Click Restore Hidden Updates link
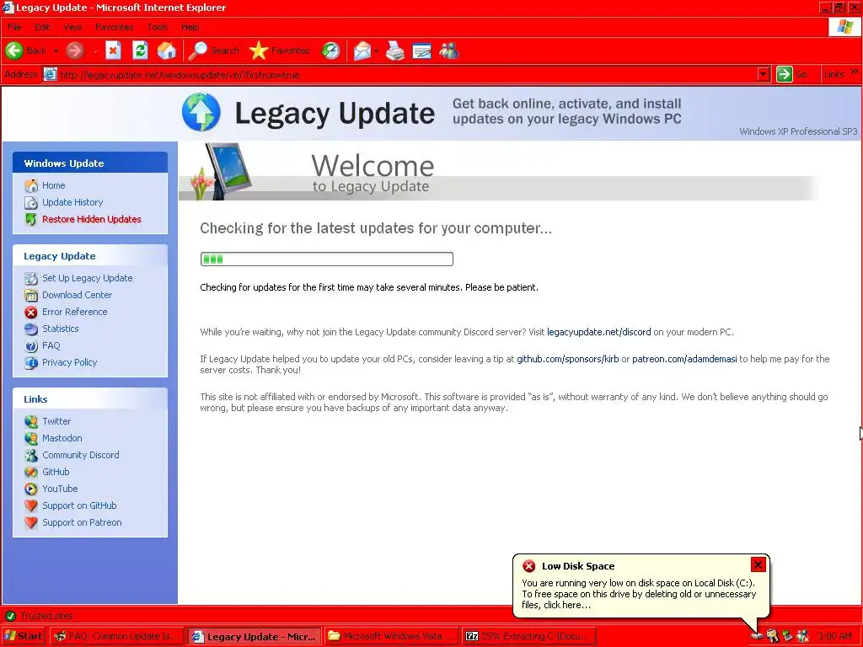 coord(91,219)
